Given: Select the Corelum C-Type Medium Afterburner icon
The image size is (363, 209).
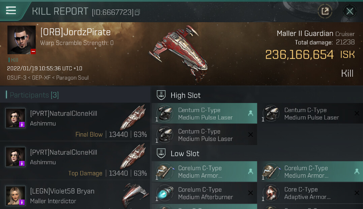Looking at the screenshot, I should point(164,193).
